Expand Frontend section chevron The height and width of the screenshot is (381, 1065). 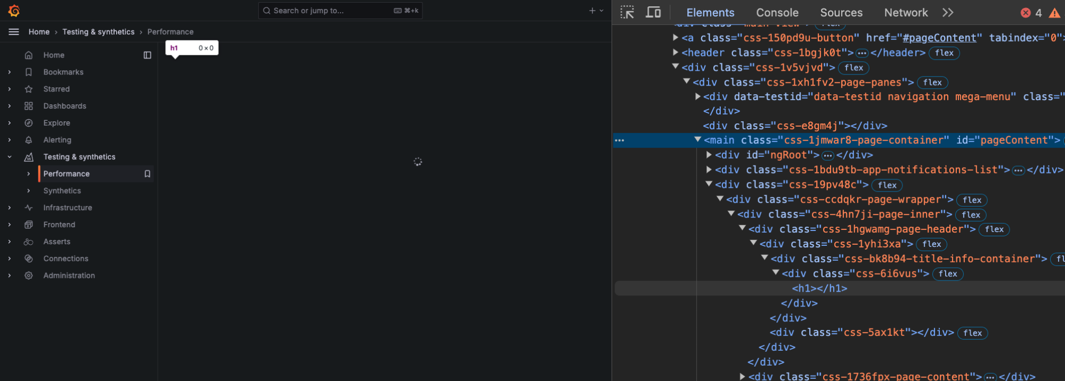(10, 225)
